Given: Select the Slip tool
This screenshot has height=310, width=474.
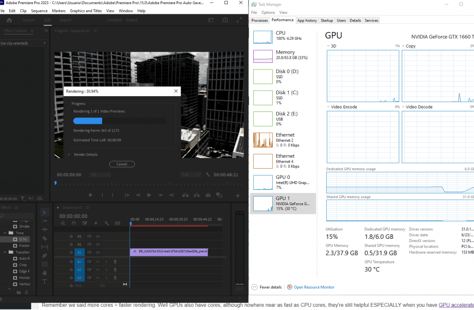Looking at the screenshot, I should [x=45, y=247].
